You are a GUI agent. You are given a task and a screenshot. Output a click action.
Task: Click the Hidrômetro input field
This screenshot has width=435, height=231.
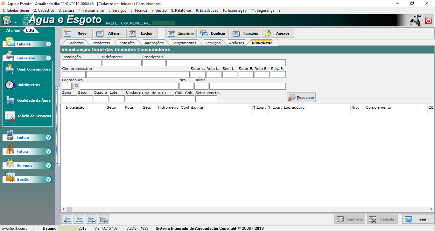coord(122,63)
